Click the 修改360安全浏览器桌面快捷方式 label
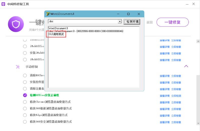This screenshot has height=131, width=200. [x=51, y=122]
